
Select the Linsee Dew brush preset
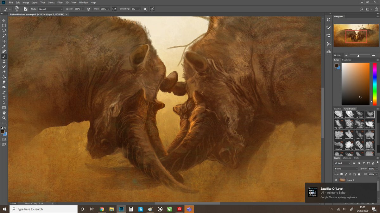tap(370, 124)
